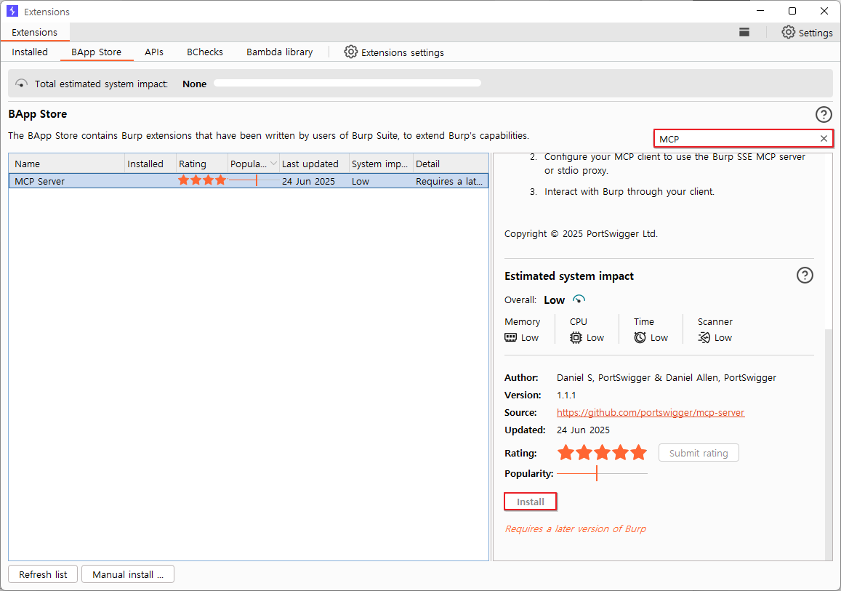Click the Time impact clock icon

click(640, 337)
